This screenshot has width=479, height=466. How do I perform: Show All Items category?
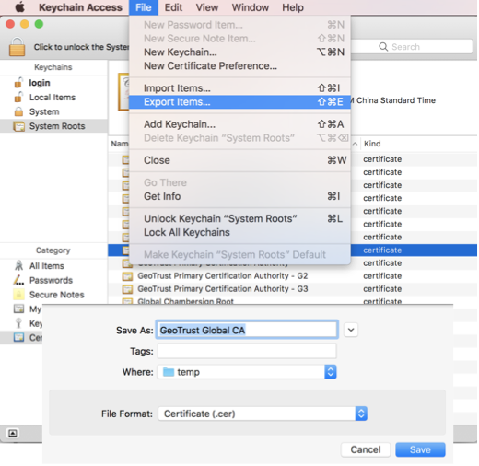[47, 266]
